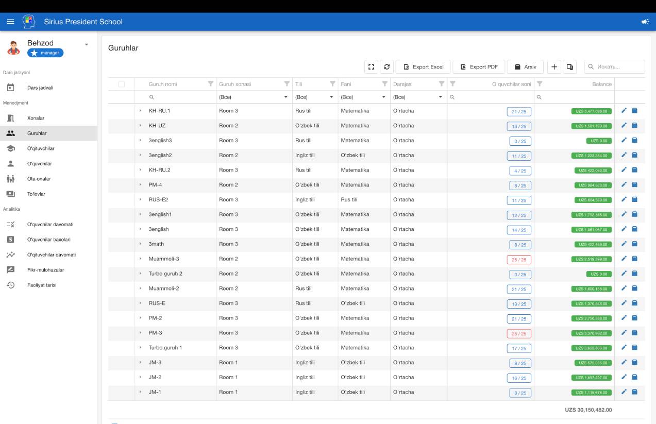
Task: Click the Turbo guruh 2 group name
Action: click(x=165, y=274)
